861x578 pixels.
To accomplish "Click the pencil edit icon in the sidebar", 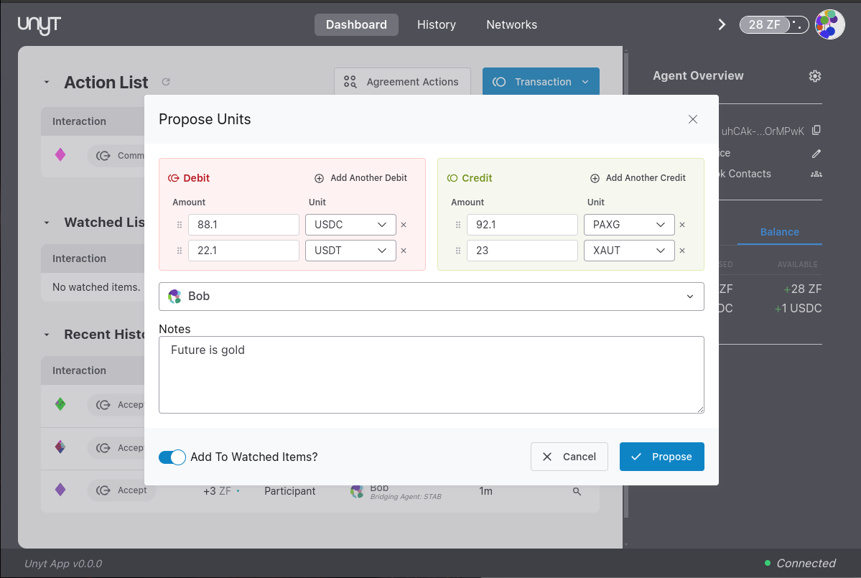I will 816,153.
